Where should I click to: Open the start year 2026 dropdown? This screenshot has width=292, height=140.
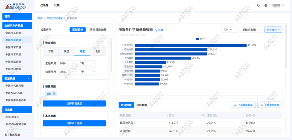click(x=67, y=63)
